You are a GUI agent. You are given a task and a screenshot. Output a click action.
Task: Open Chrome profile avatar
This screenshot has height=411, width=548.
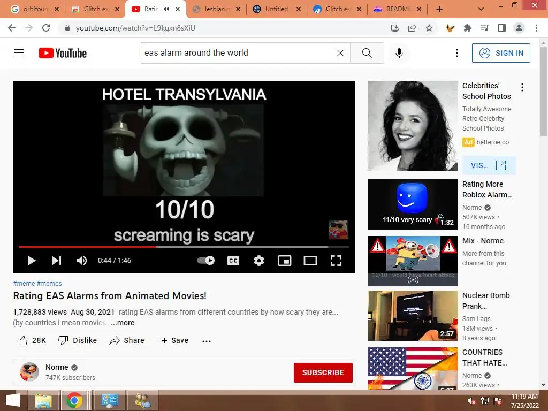click(519, 28)
